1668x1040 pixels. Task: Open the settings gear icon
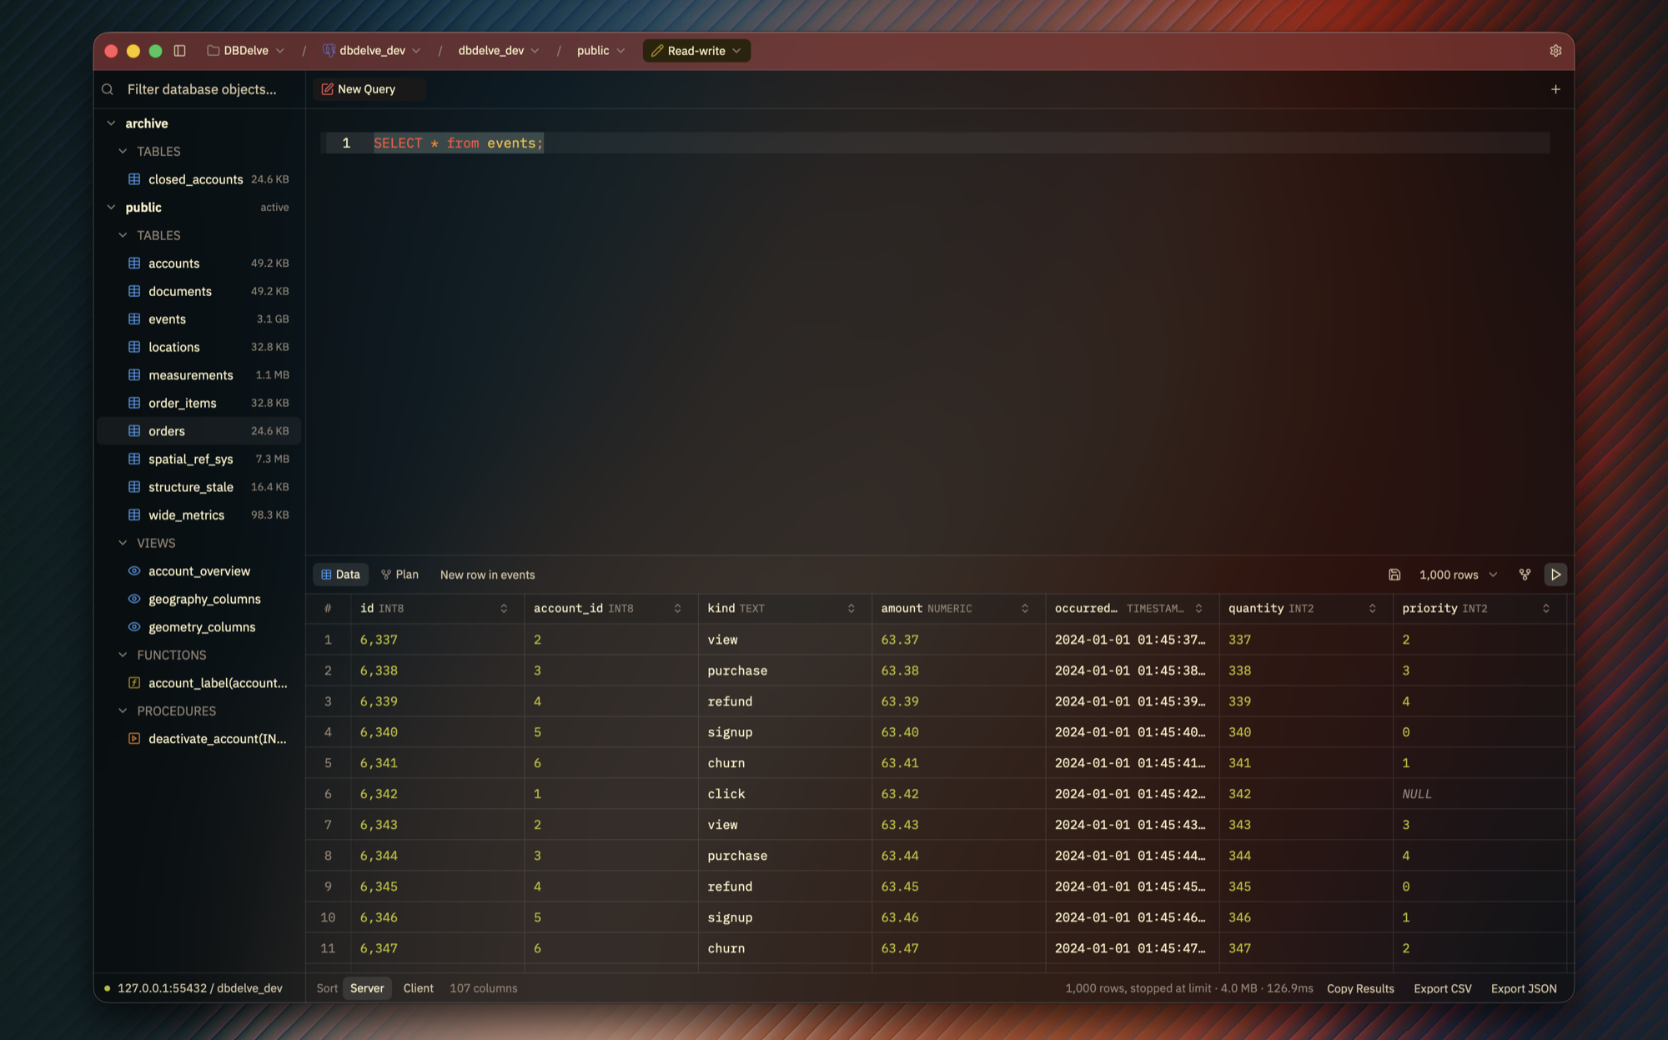[1555, 51]
